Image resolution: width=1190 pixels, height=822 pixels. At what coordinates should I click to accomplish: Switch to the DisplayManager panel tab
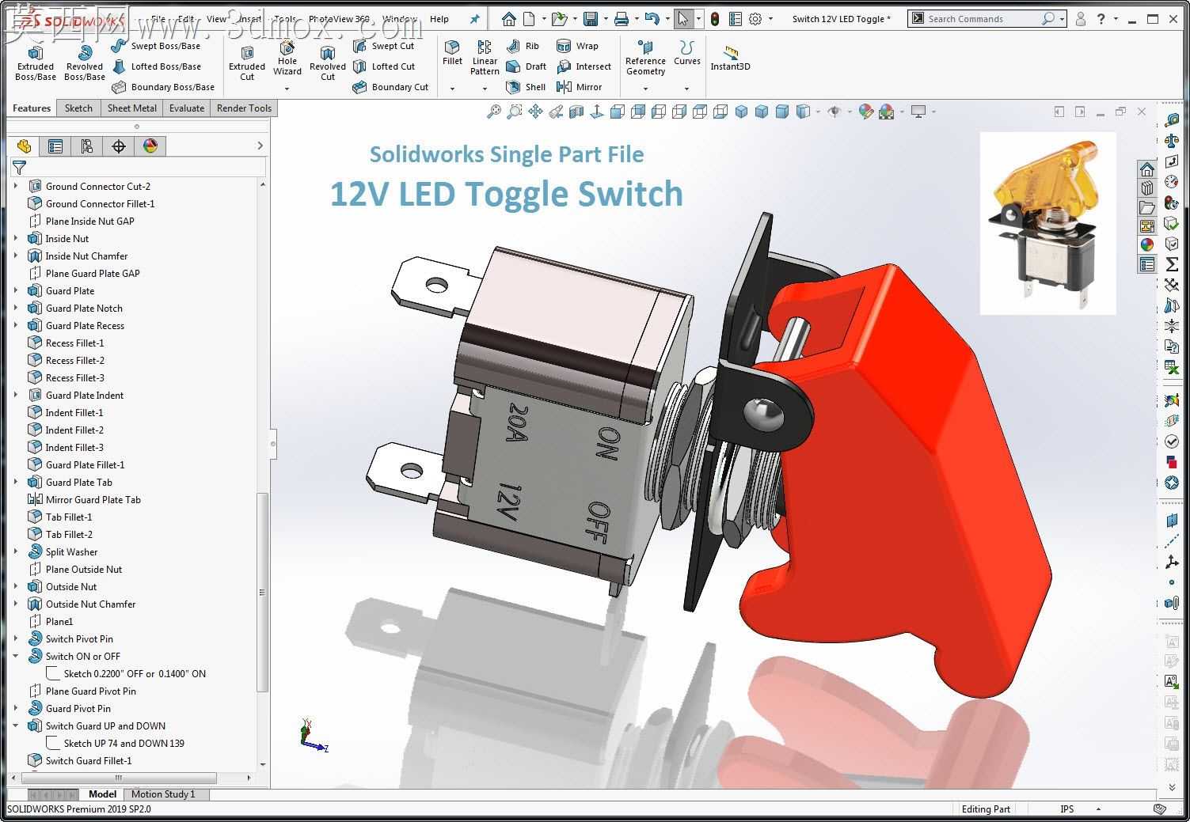[x=150, y=146]
